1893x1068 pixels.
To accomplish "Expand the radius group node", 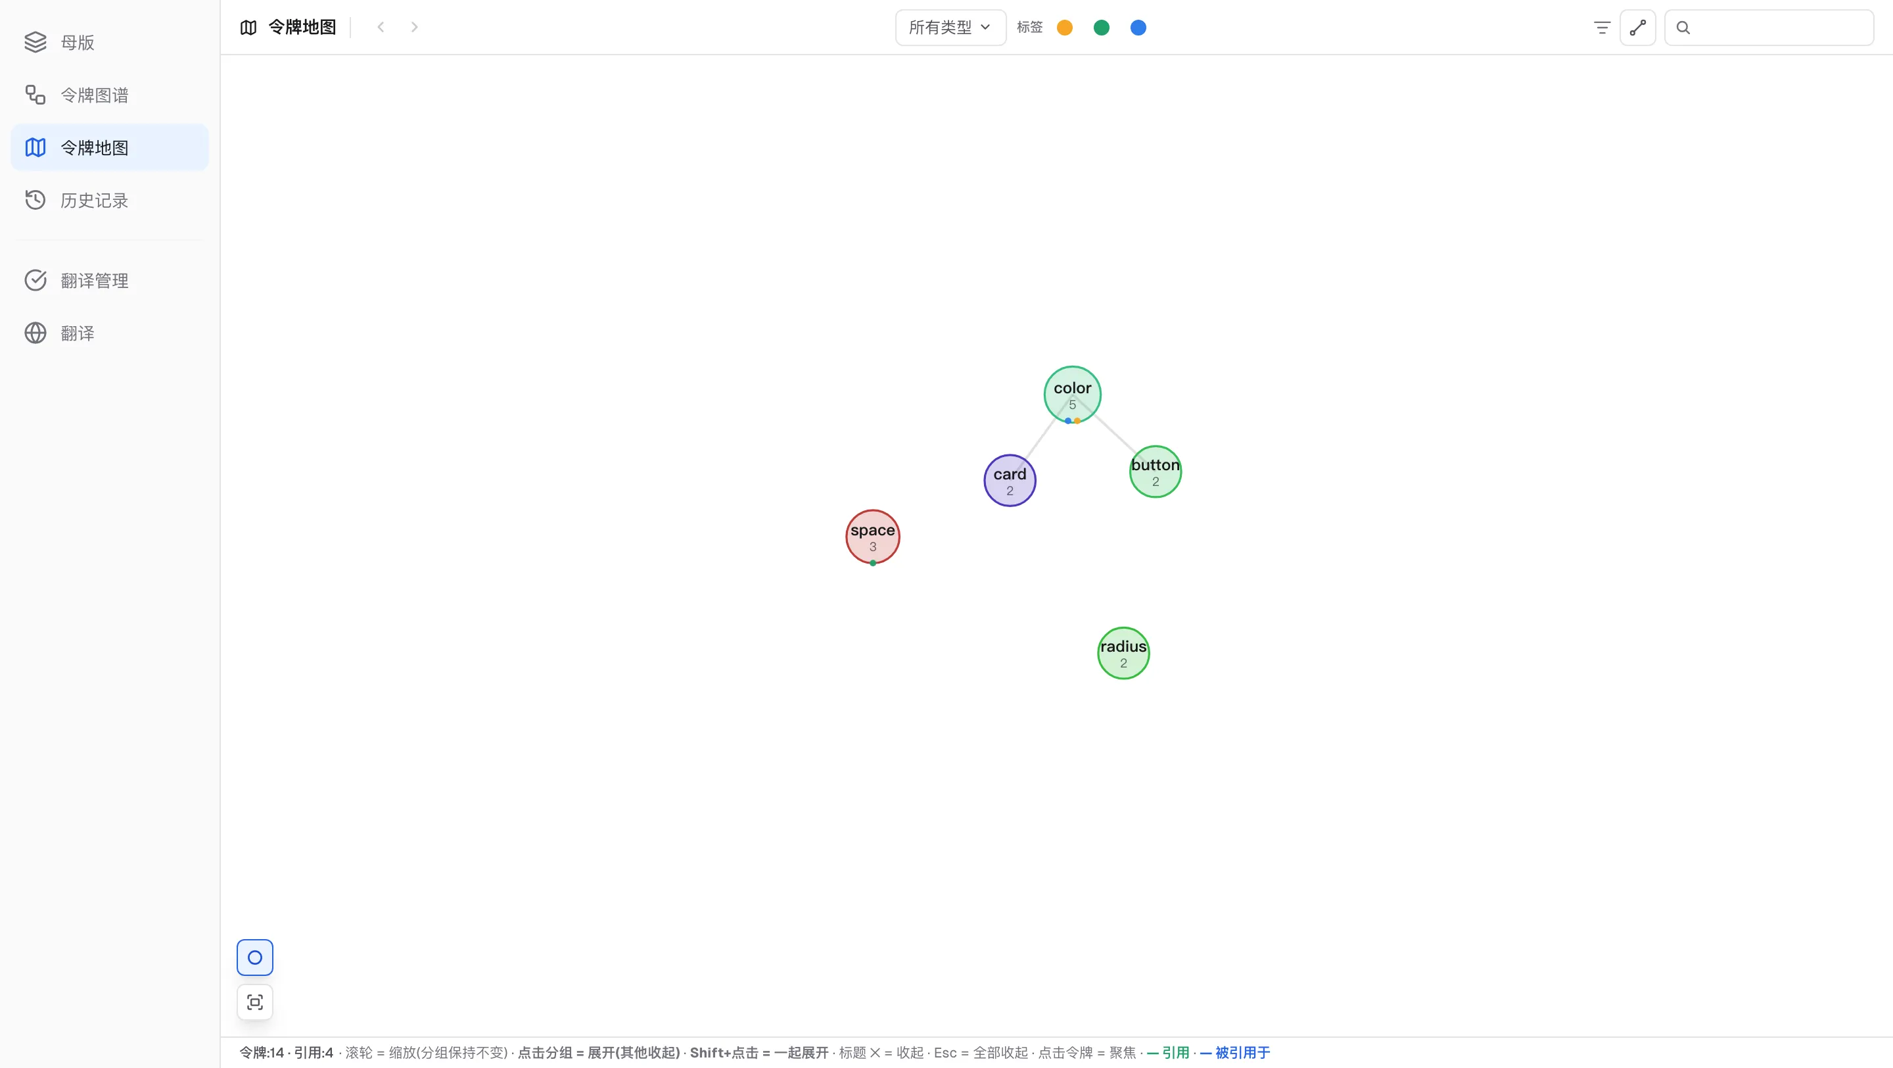I will (1123, 654).
